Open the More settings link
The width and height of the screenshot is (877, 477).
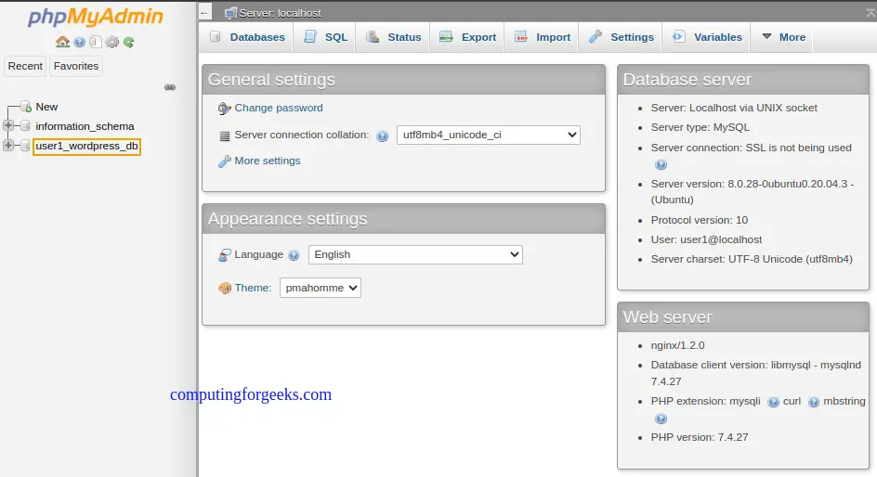(x=268, y=161)
